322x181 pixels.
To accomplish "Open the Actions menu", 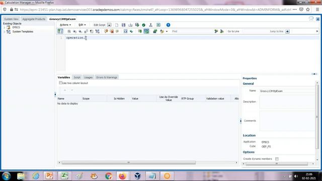I will (x=65, y=25).
